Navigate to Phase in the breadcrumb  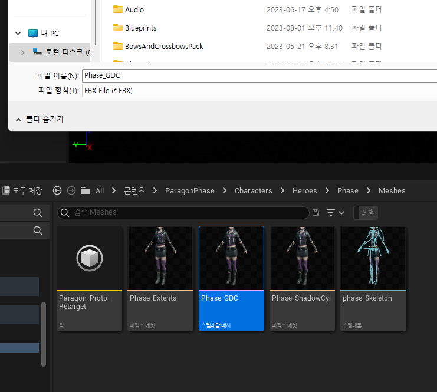pos(347,190)
